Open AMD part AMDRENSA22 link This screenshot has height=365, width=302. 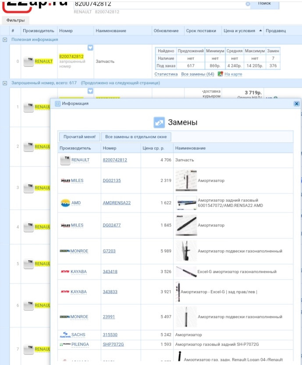point(117,203)
